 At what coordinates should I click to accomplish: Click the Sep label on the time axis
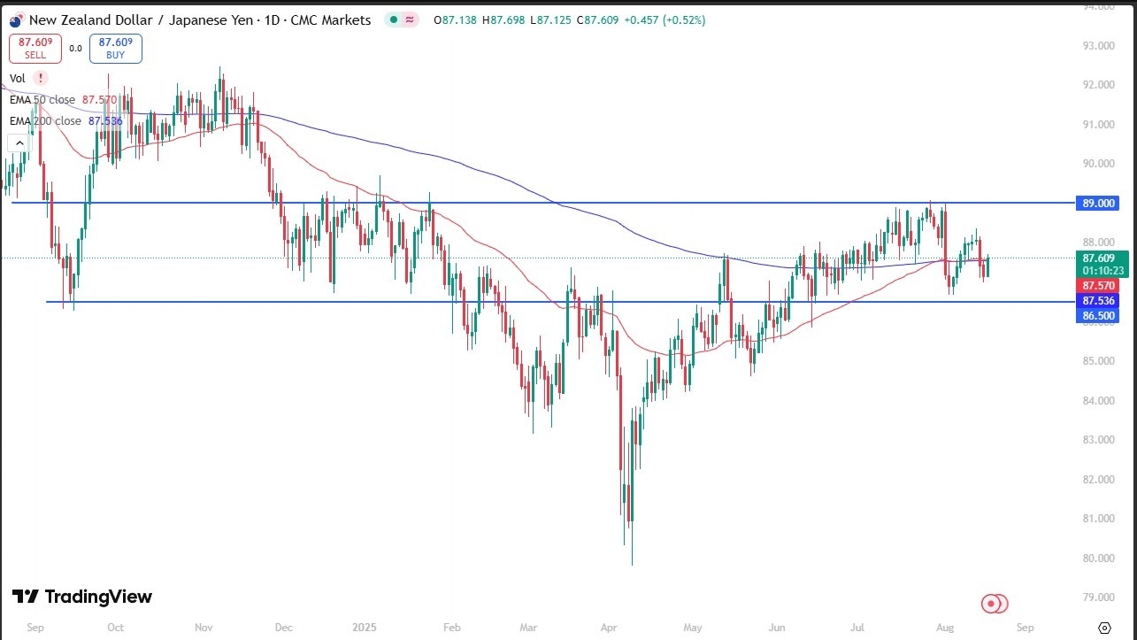point(35,627)
